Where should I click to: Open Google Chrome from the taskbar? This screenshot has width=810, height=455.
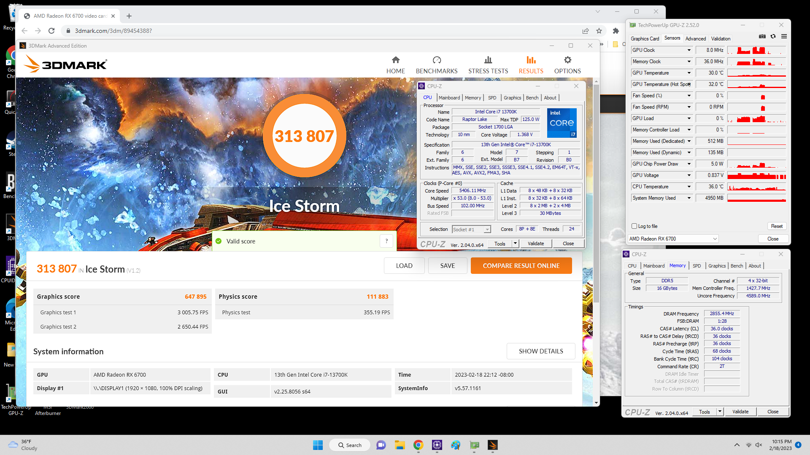click(418, 445)
